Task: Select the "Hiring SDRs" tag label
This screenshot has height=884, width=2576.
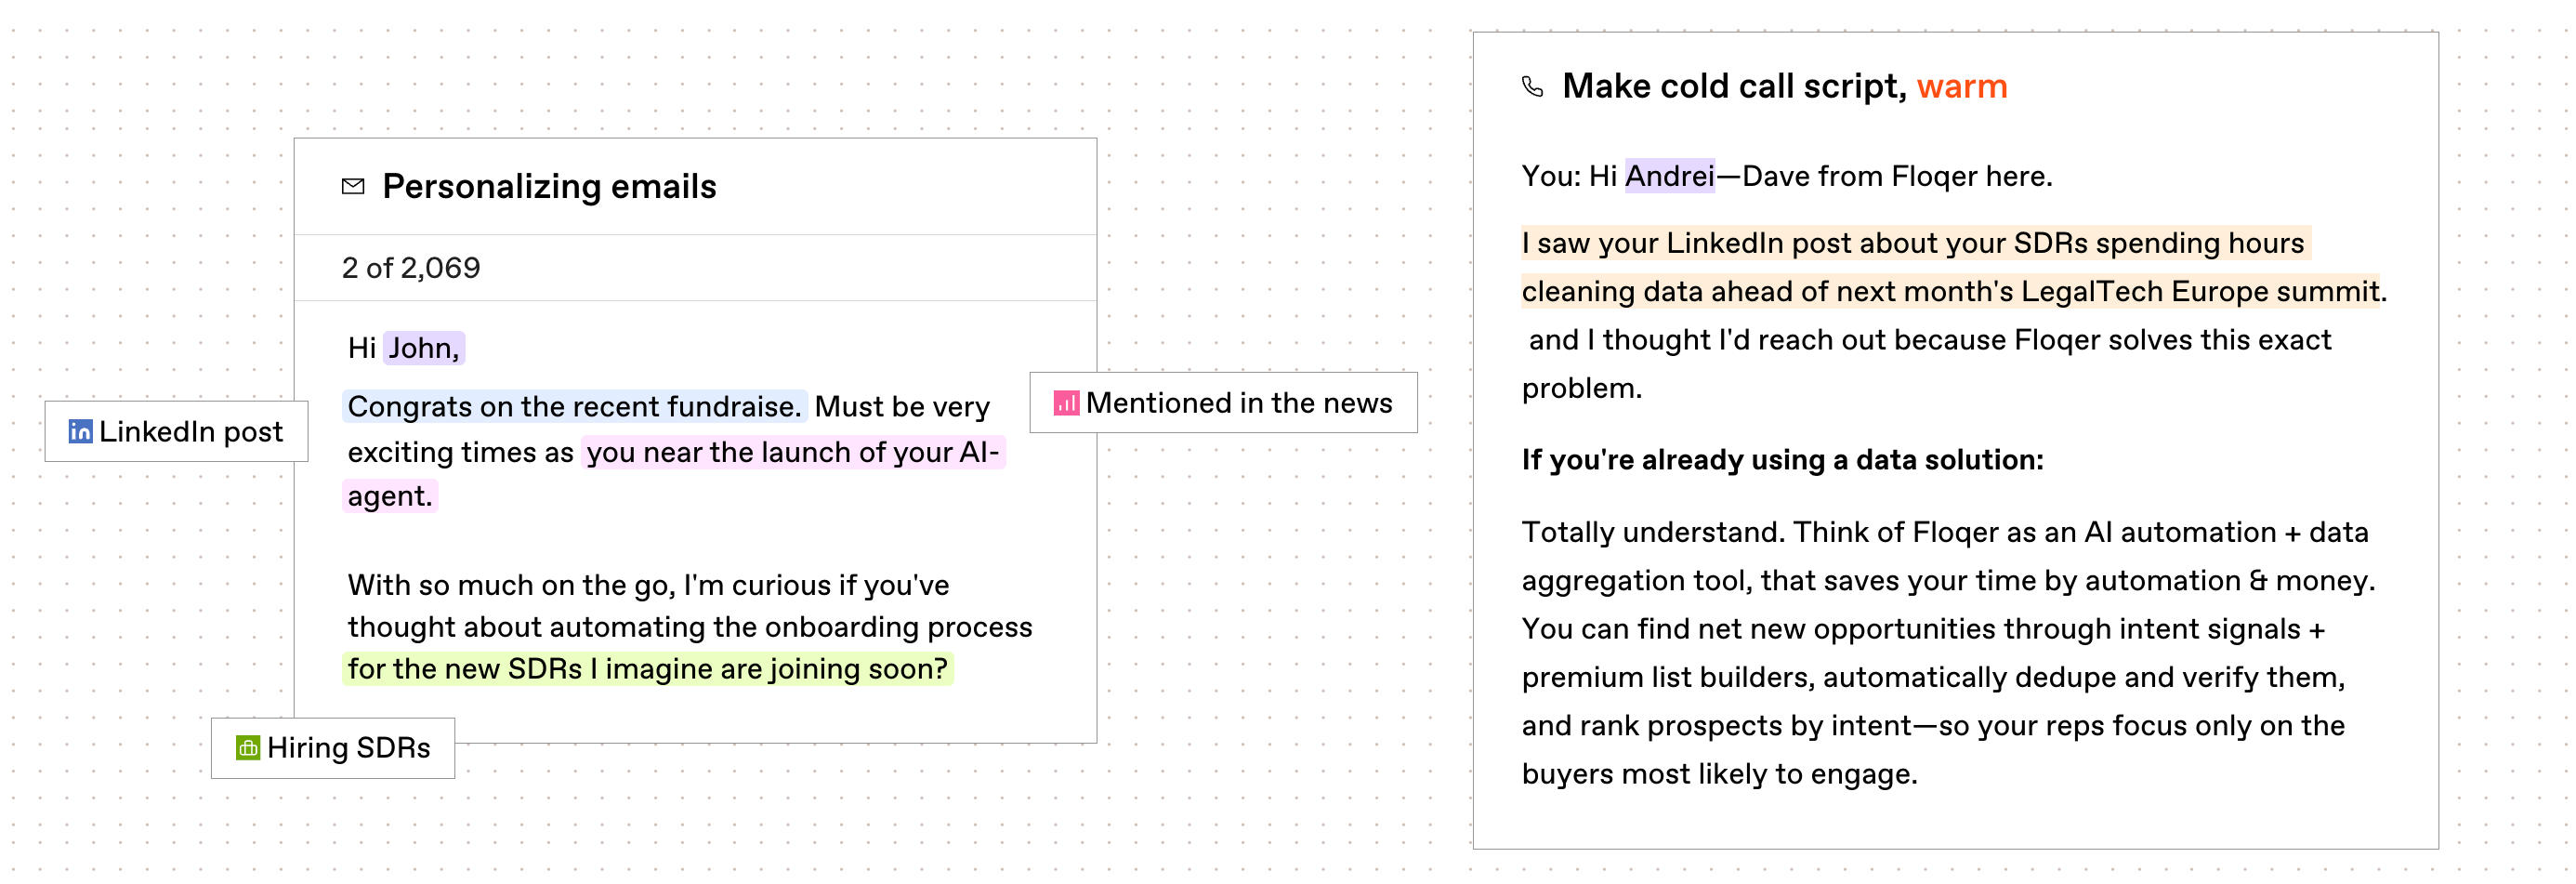Action: [x=348, y=748]
